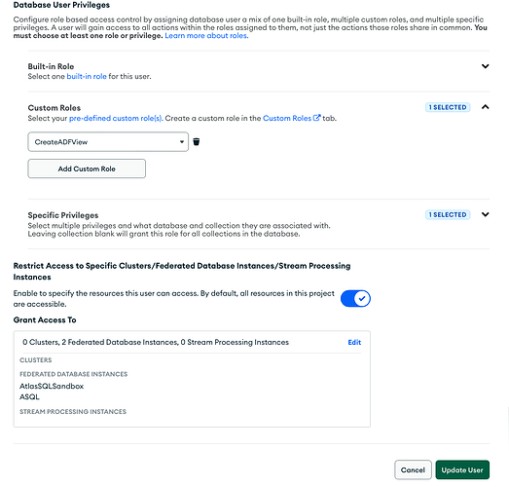Open the Learn more about roles link
This screenshot has height=487, width=509.
(x=206, y=36)
